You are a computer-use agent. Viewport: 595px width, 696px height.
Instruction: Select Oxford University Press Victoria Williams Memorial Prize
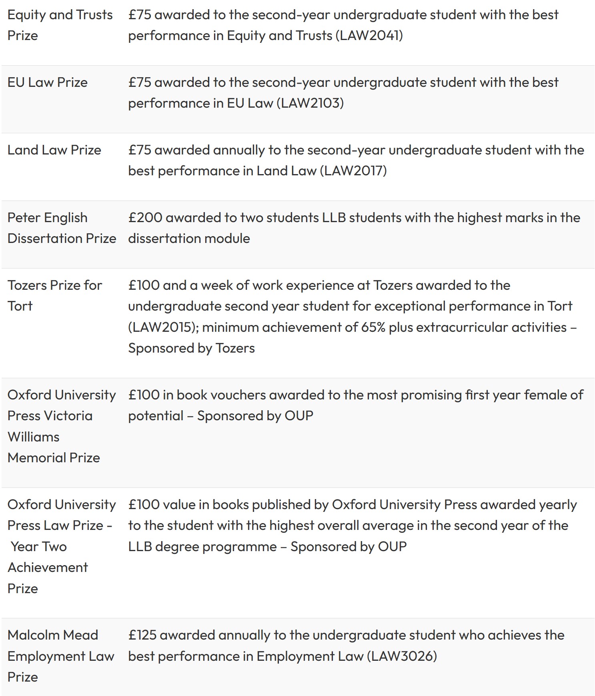[x=62, y=426]
